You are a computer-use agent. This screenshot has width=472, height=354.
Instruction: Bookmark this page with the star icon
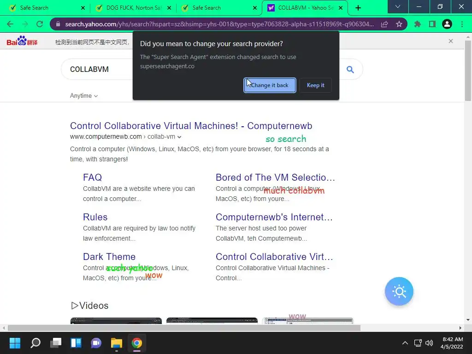click(x=399, y=24)
